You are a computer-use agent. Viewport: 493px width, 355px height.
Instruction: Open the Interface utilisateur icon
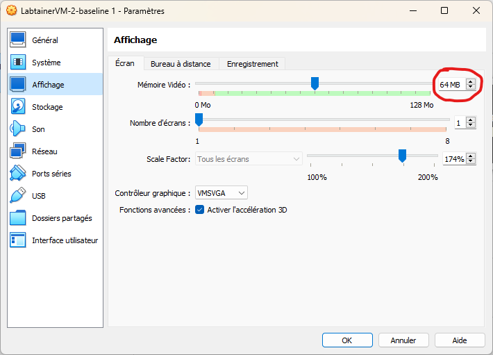[x=18, y=240]
